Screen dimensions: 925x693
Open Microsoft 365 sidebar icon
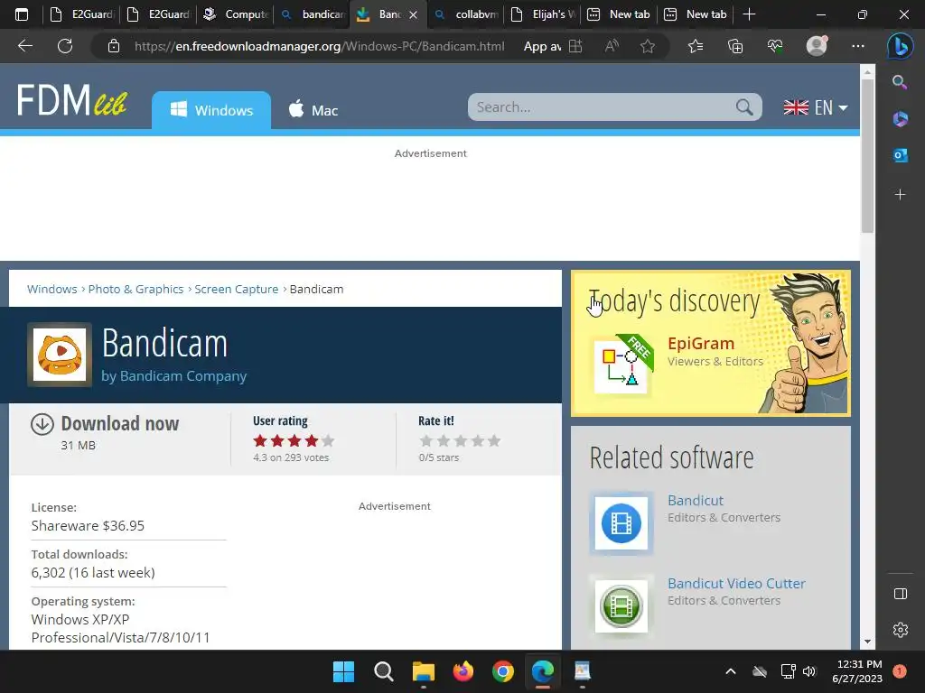coord(901,119)
